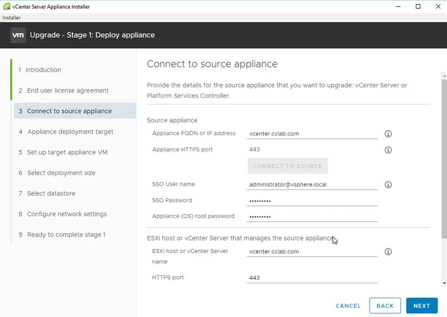Click the Next button
Image resolution: width=447 pixels, height=317 pixels.
422,306
